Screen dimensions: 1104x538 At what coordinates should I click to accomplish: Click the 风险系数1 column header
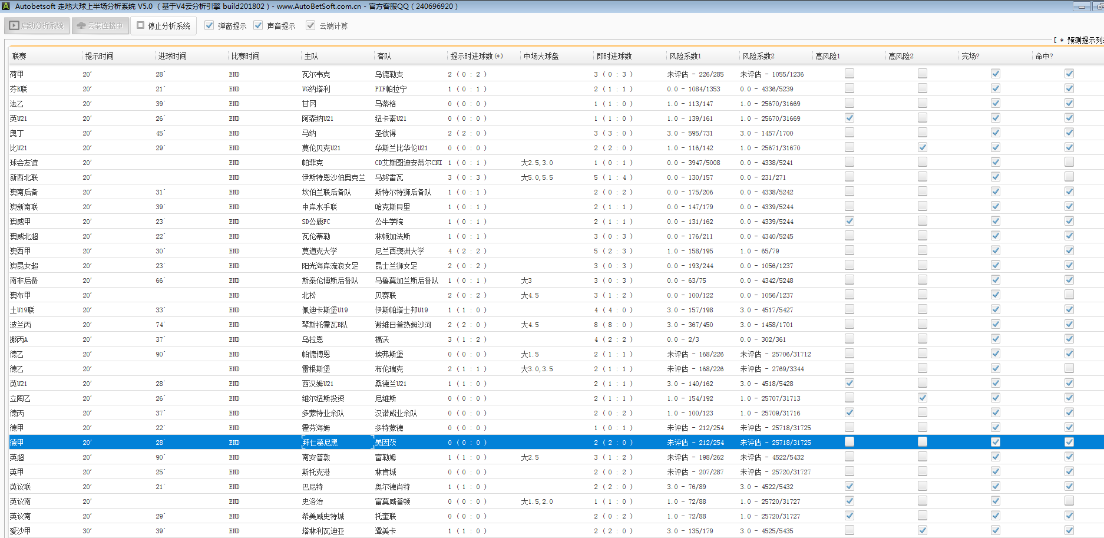click(685, 56)
